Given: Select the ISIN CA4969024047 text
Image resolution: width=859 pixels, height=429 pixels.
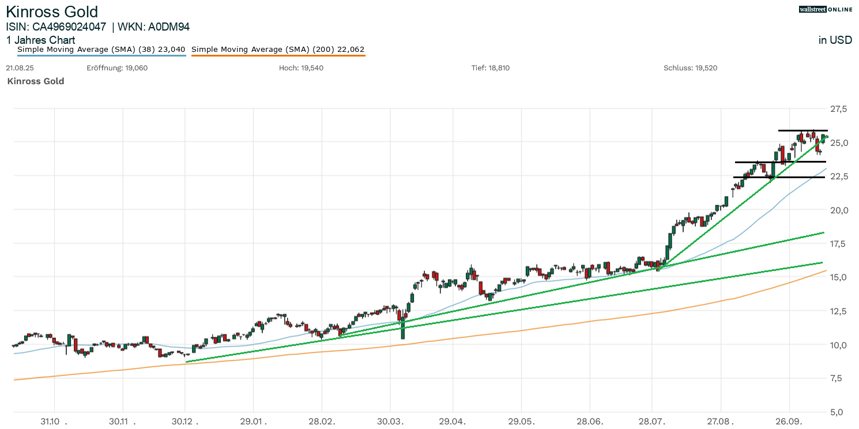Looking at the screenshot, I should (56, 27).
